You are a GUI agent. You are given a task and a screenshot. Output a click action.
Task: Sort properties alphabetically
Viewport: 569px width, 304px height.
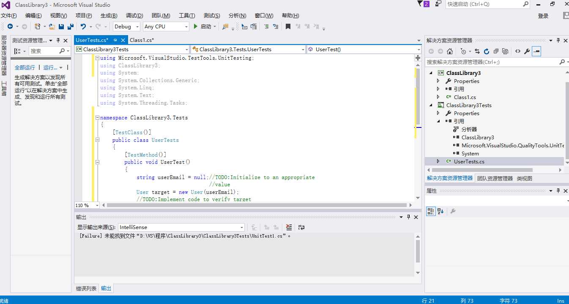[x=440, y=211]
